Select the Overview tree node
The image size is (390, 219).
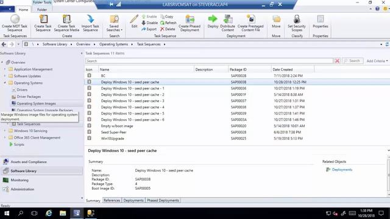[18, 62]
